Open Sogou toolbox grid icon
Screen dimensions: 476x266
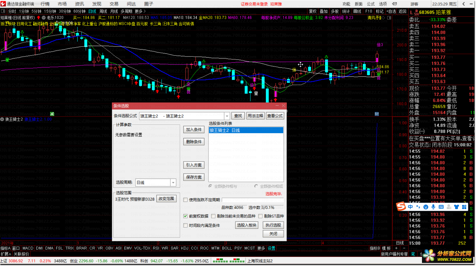point(464,207)
